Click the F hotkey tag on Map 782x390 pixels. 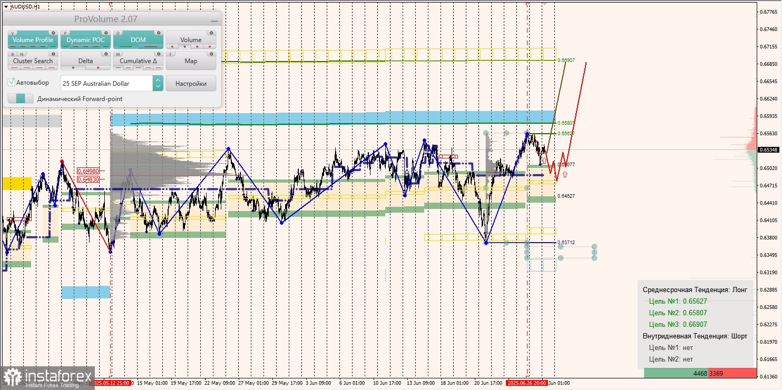click(x=171, y=54)
